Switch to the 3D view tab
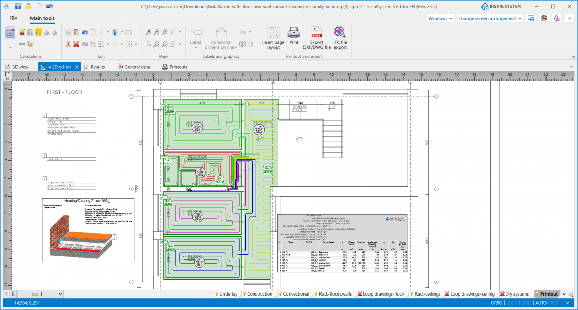Screen dimensions: 578x310 [19, 66]
